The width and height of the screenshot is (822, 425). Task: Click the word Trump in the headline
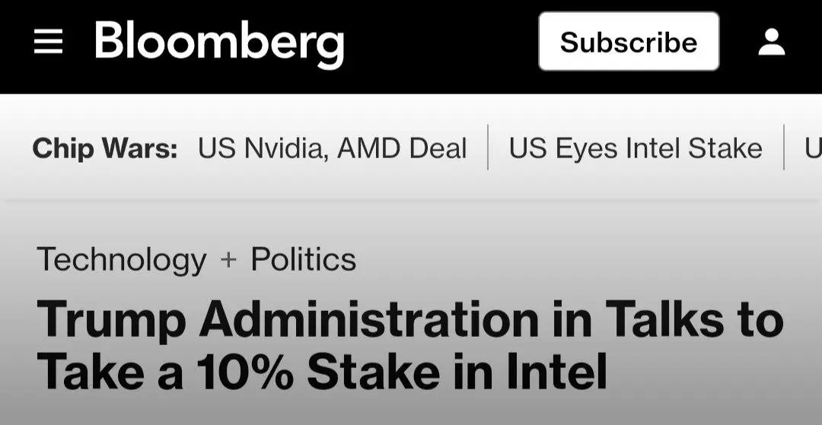111,320
